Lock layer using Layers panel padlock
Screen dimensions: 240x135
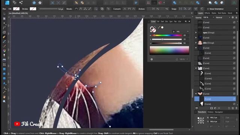point(236,18)
